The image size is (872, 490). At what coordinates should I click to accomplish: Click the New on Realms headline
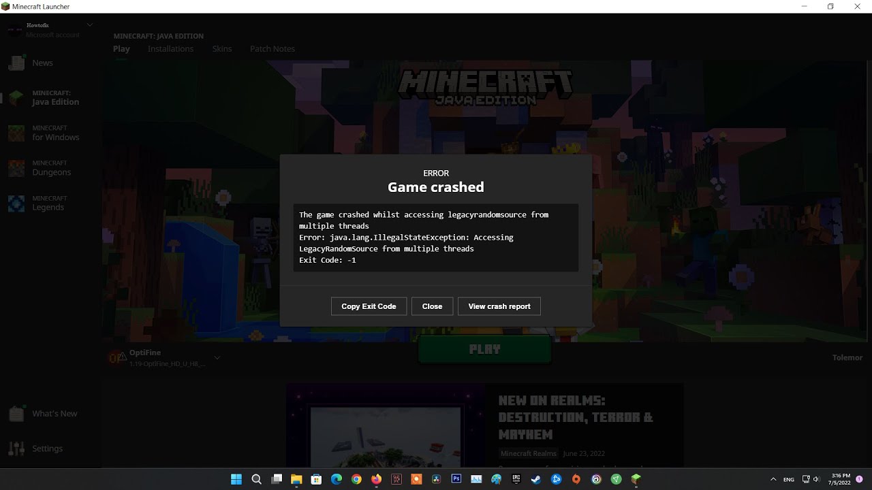[x=576, y=417]
